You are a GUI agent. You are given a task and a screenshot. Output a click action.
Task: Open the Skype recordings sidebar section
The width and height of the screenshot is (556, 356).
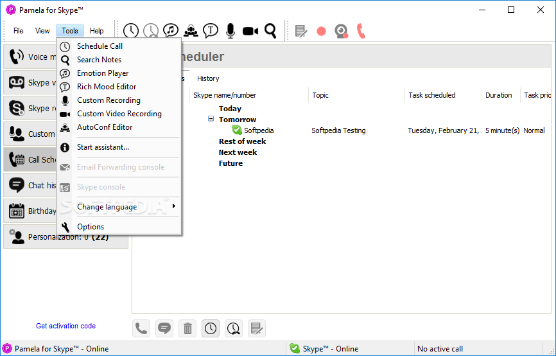(30, 108)
